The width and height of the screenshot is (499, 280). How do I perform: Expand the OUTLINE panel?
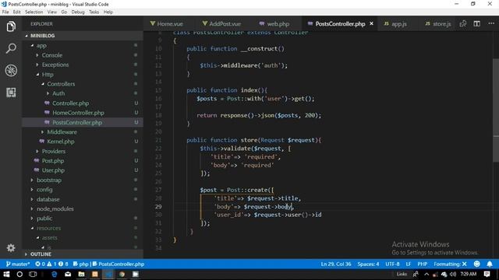[26, 254]
